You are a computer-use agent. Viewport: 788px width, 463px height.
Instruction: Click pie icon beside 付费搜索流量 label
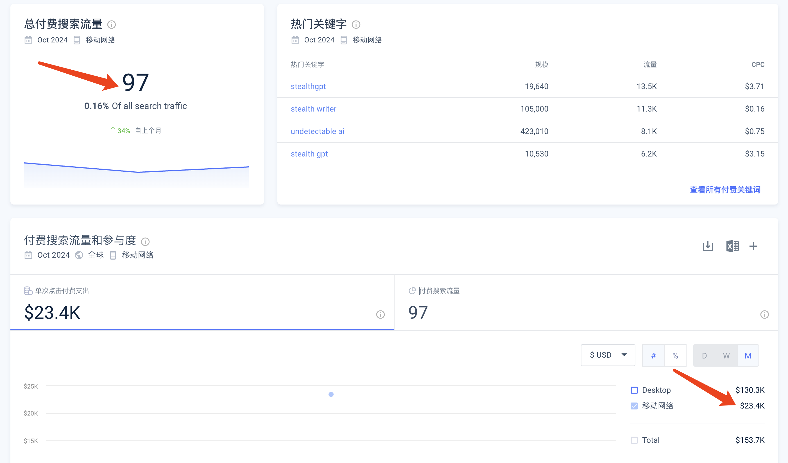412,291
